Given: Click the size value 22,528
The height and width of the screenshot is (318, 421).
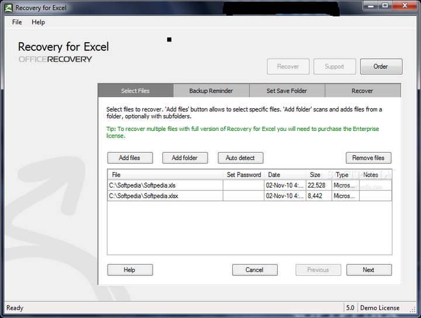Looking at the screenshot, I should [316, 185].
